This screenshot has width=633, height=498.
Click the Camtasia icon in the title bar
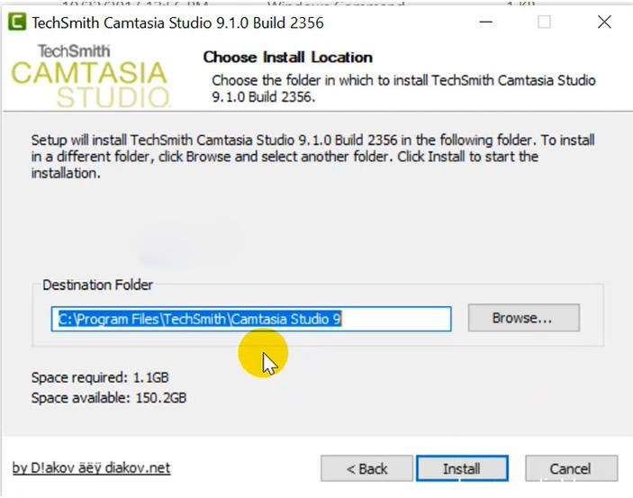(x=16, y=22)
